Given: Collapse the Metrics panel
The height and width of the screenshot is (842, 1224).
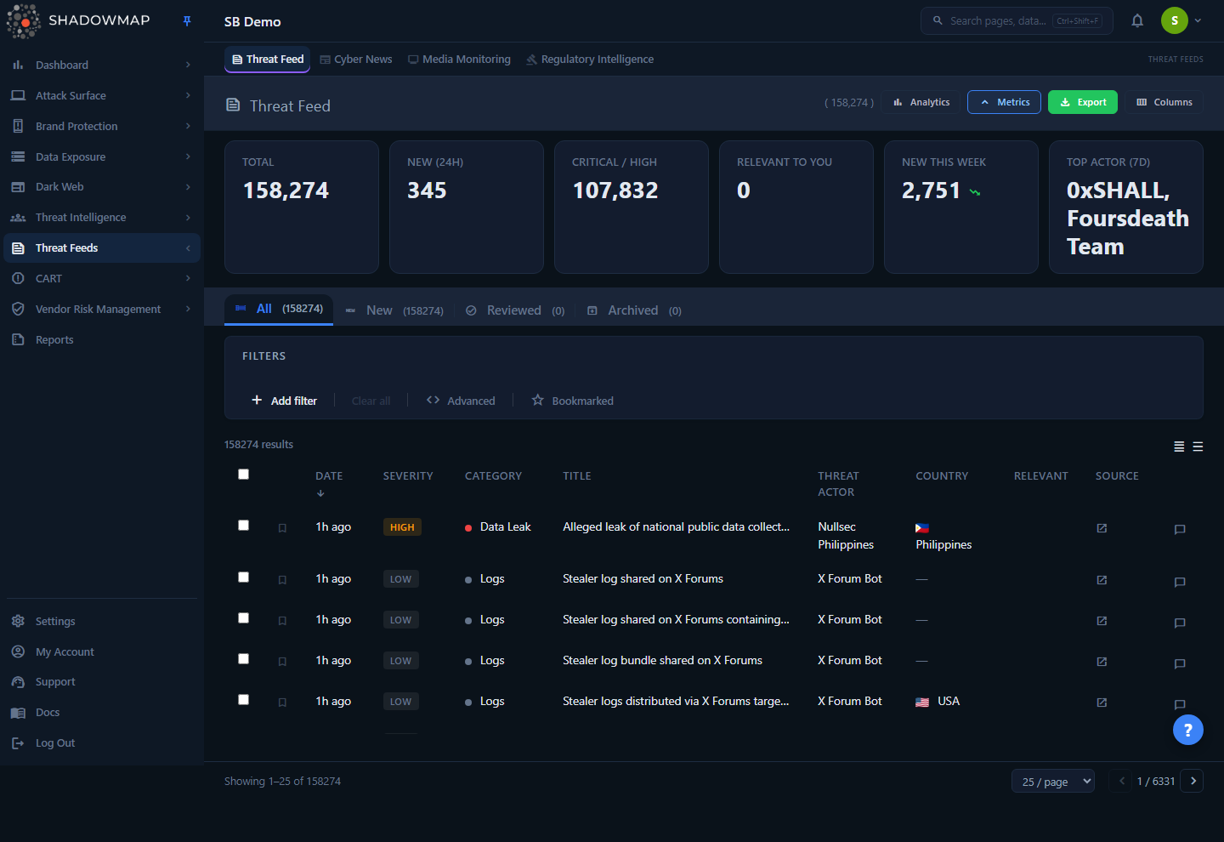Looking at the screenshot, I should (1005, 102).
